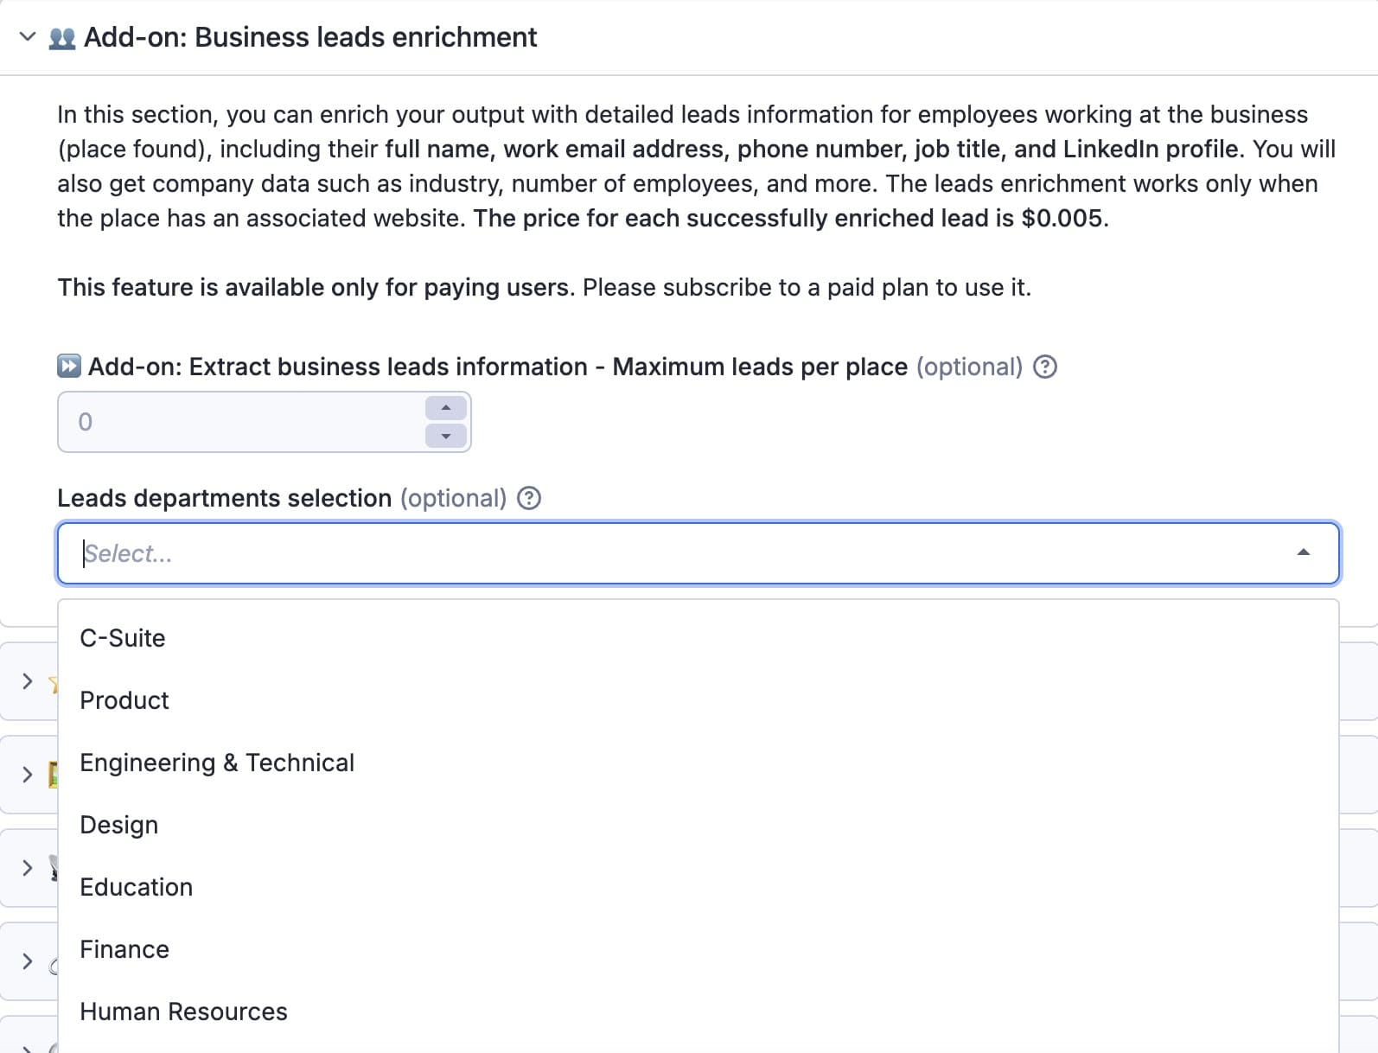
Task: Click the picture icon on the second collapsed section
Action: [54, 775]
